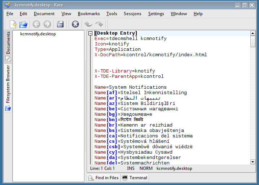Click the Redo arrow icon
The image size is (259, 185).
(x=99, y=24)
